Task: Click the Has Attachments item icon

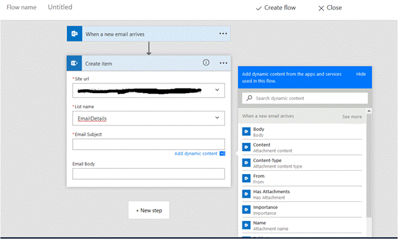Action: tap(246, 194)
